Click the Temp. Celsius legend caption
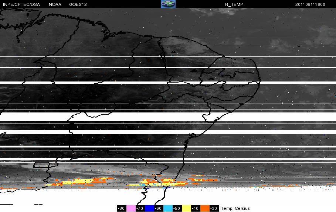This screenshot has height=212, width=336. [x=235, y=208]
